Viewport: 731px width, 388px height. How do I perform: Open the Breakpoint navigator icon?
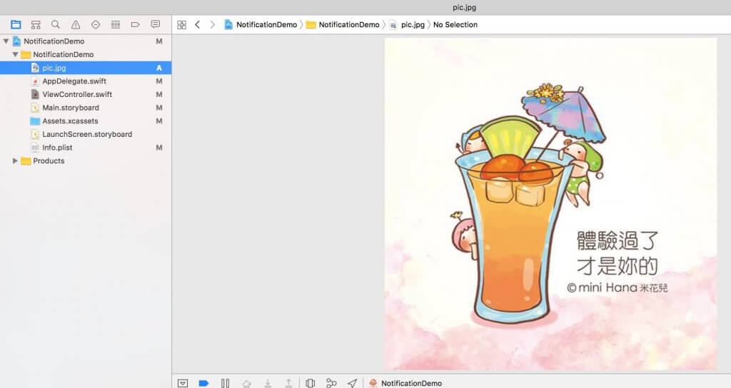click(x=135, y=25)
